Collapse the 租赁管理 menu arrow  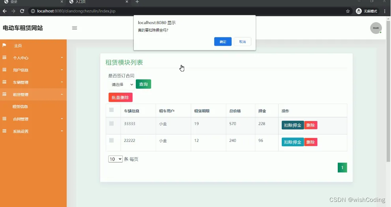tap(62, 94)
